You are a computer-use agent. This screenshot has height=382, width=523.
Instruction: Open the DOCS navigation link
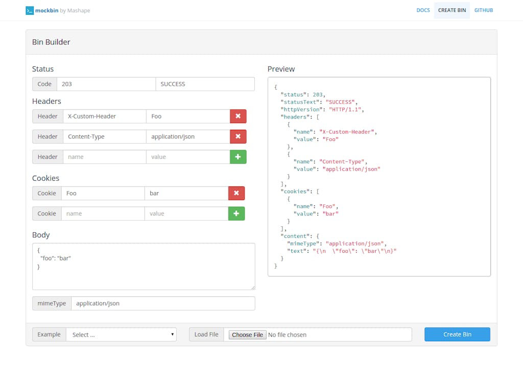(x=423, y=10)
